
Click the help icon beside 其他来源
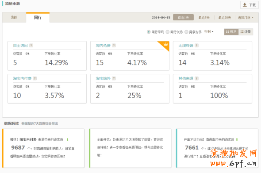[x=196, y=78]
